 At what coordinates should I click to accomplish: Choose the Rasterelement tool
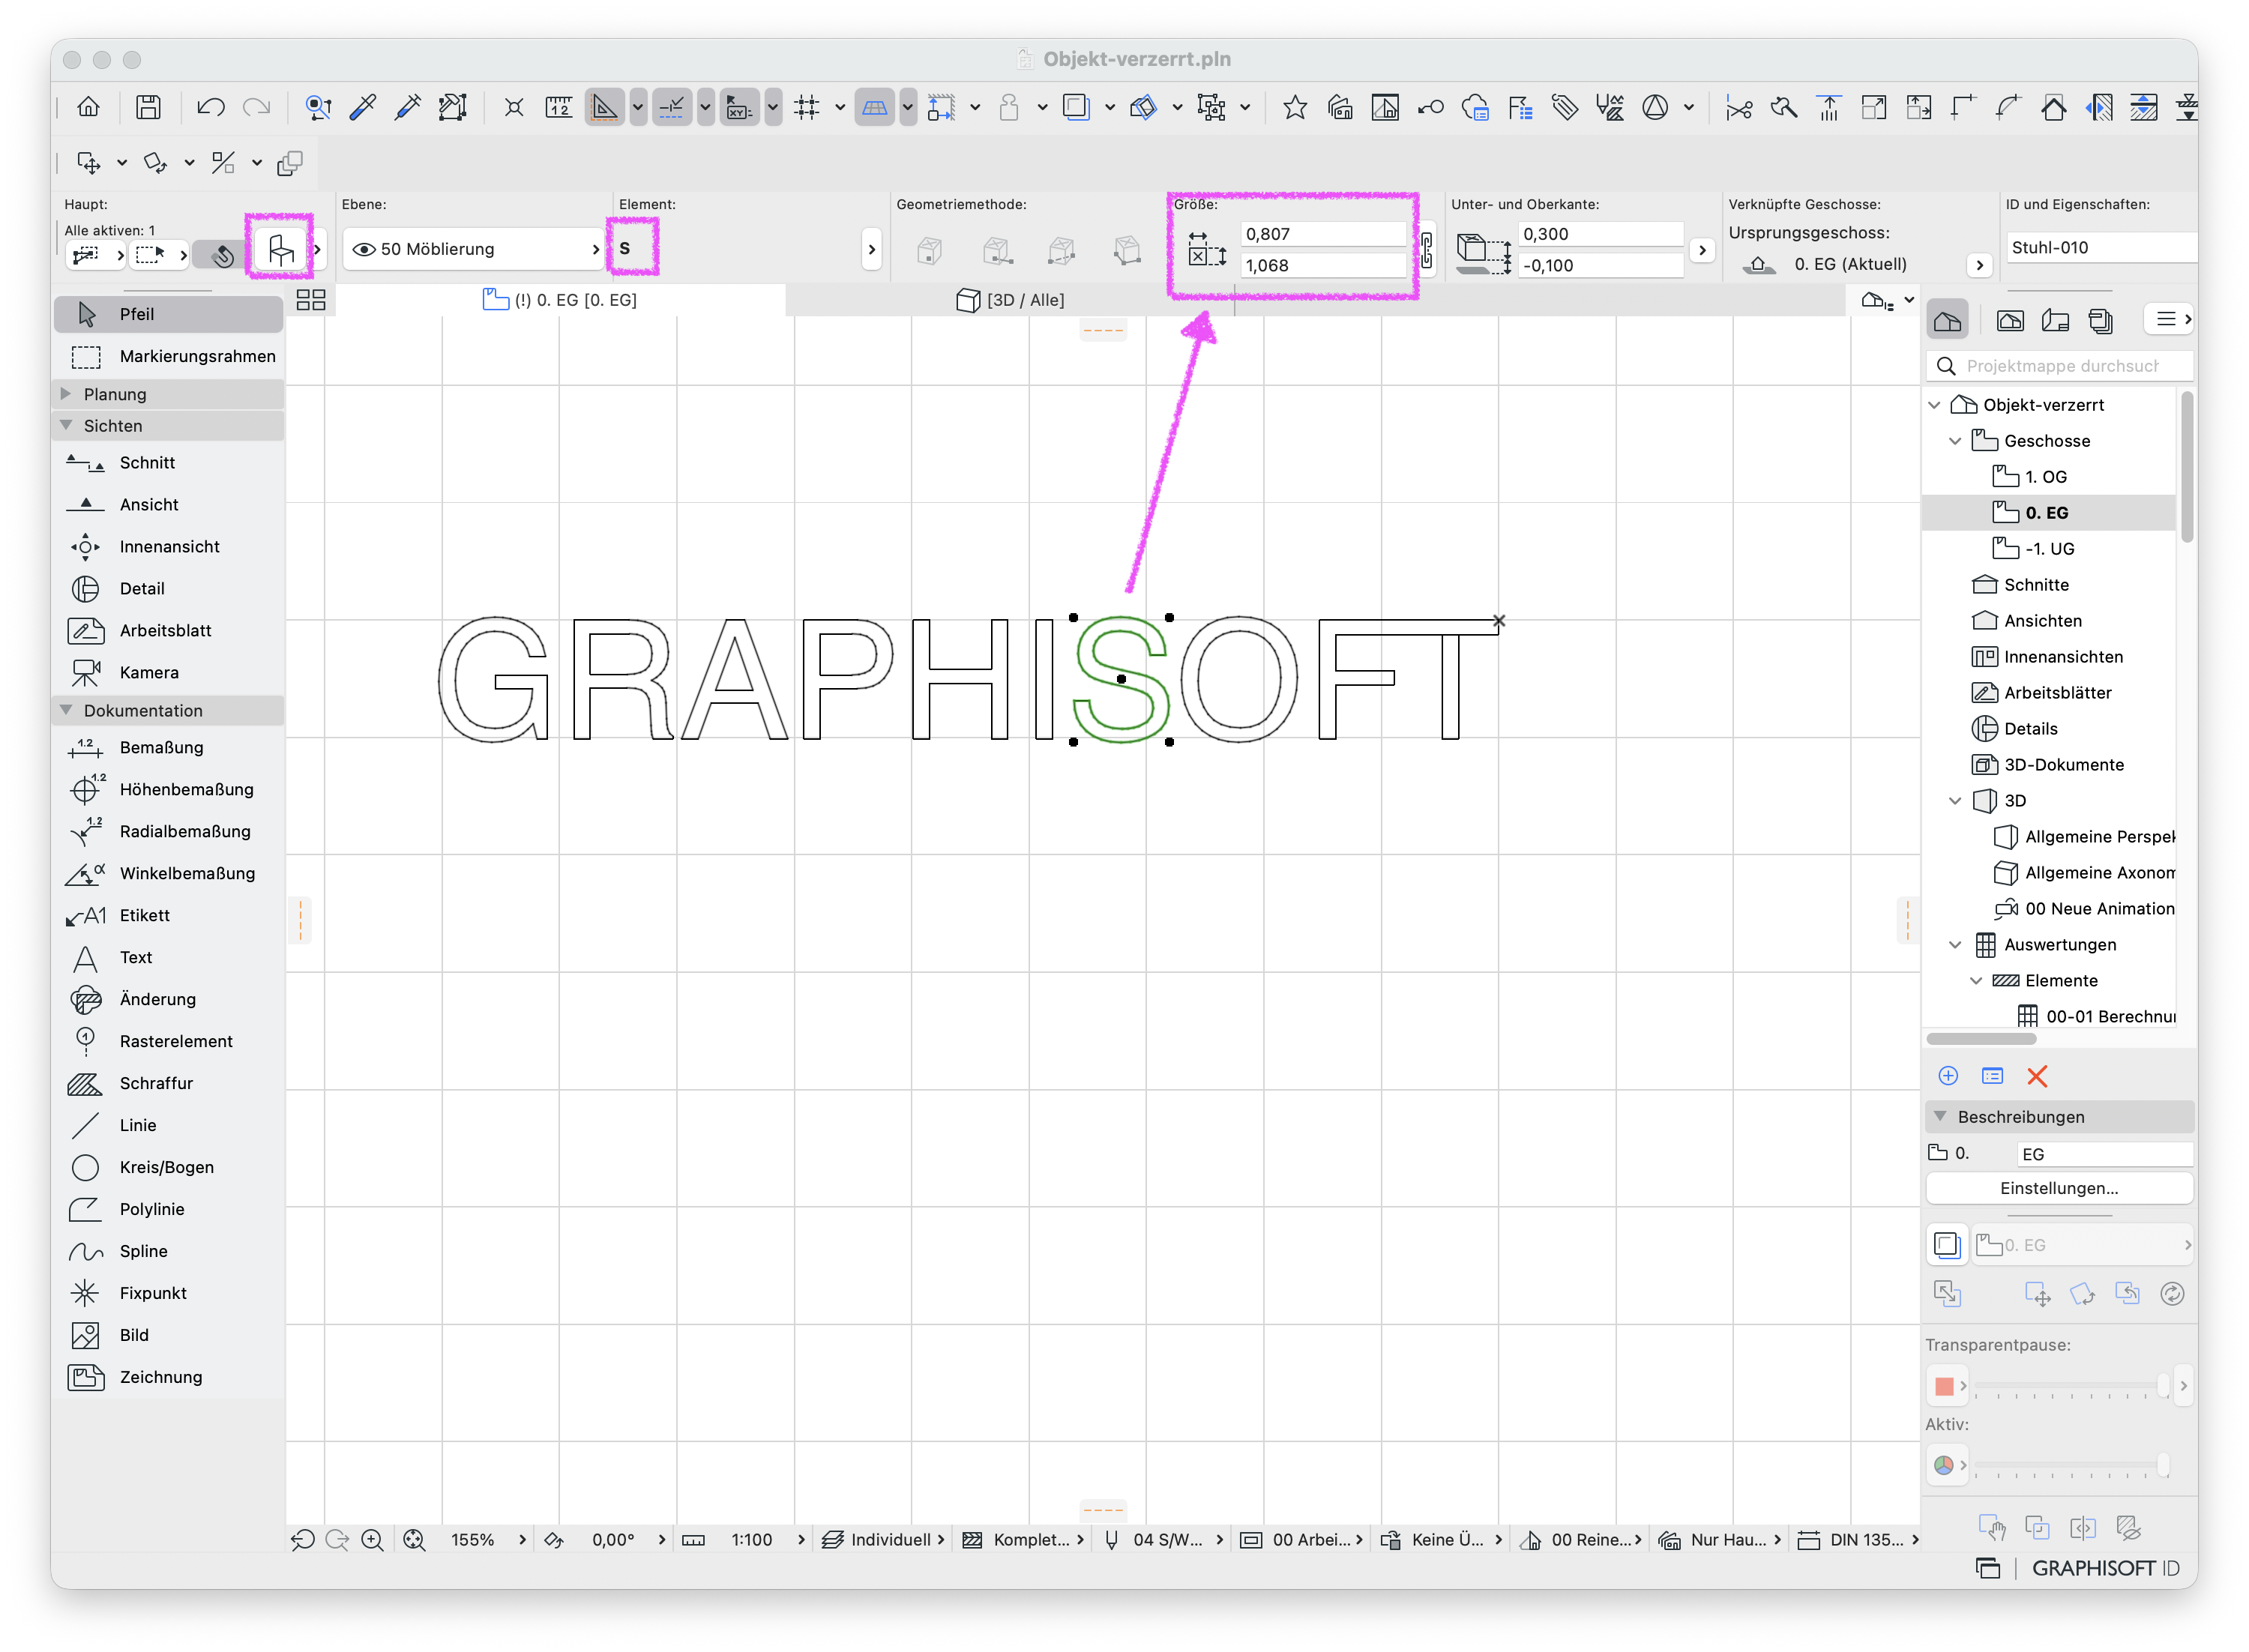point(168,1042)
